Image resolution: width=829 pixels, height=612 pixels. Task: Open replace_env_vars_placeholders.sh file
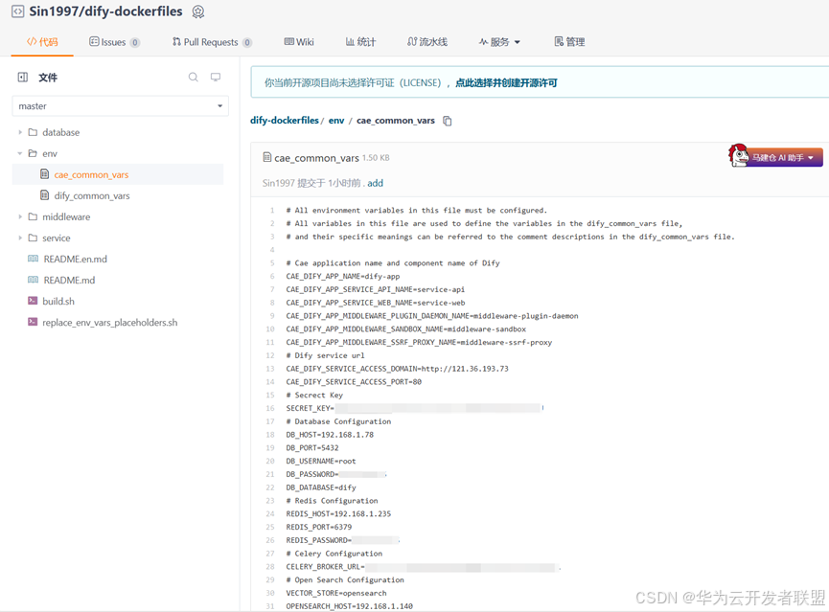pyautogui.click(x=110, y=323)
